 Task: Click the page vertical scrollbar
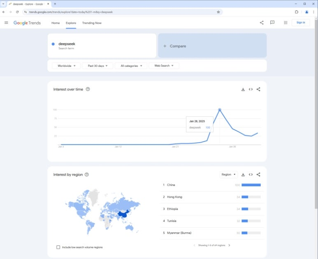[x=316, y=113]
